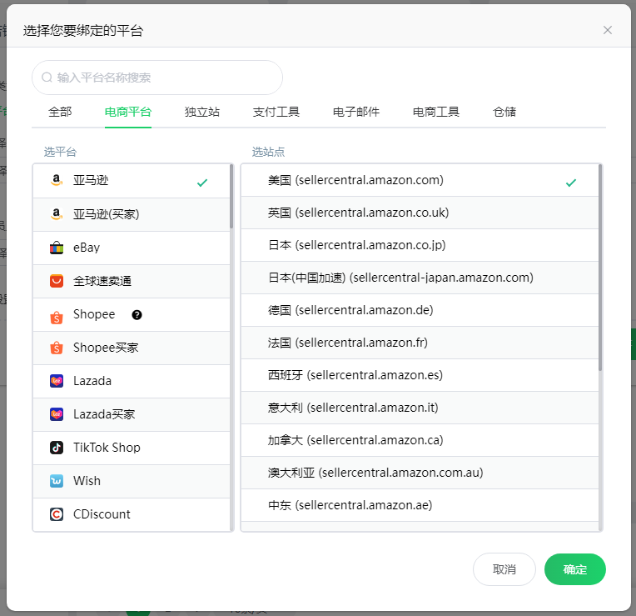Viewport: 636px width, 616px height.
Task: Pick site 中东 (sellercentral.amazon.ae)
Action: pos(420,505)
